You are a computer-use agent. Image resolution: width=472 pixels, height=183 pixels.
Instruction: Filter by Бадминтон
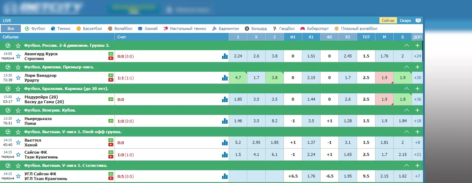(226, 29)
